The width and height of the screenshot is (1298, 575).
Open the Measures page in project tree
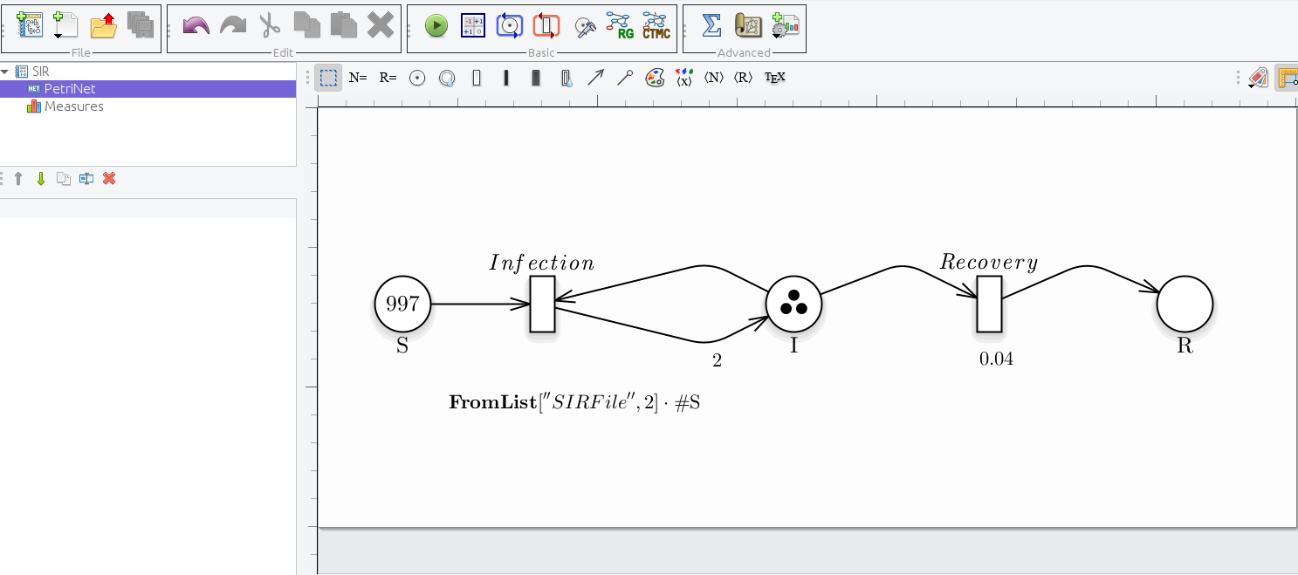point(73,106)
